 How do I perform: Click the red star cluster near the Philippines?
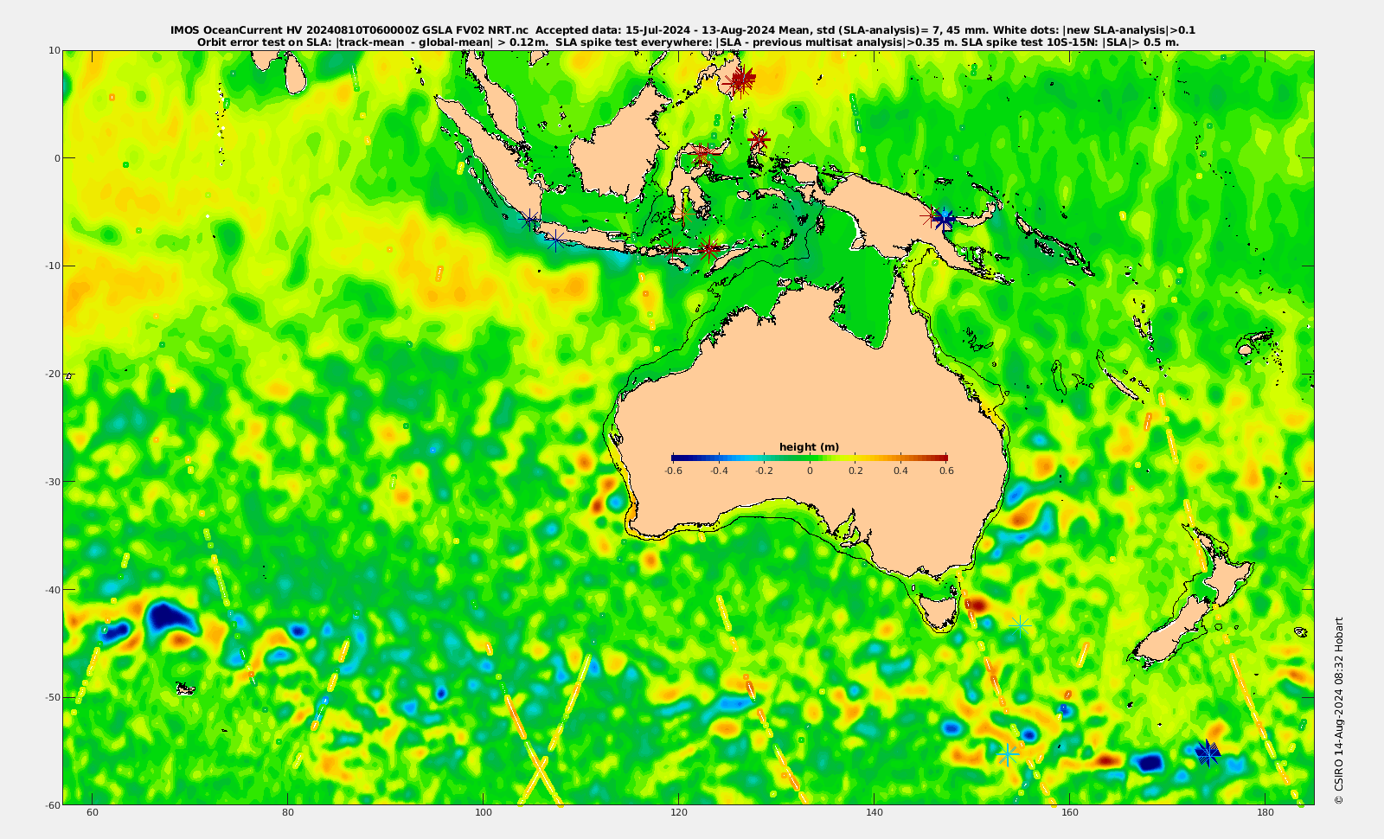pos(740,80)
